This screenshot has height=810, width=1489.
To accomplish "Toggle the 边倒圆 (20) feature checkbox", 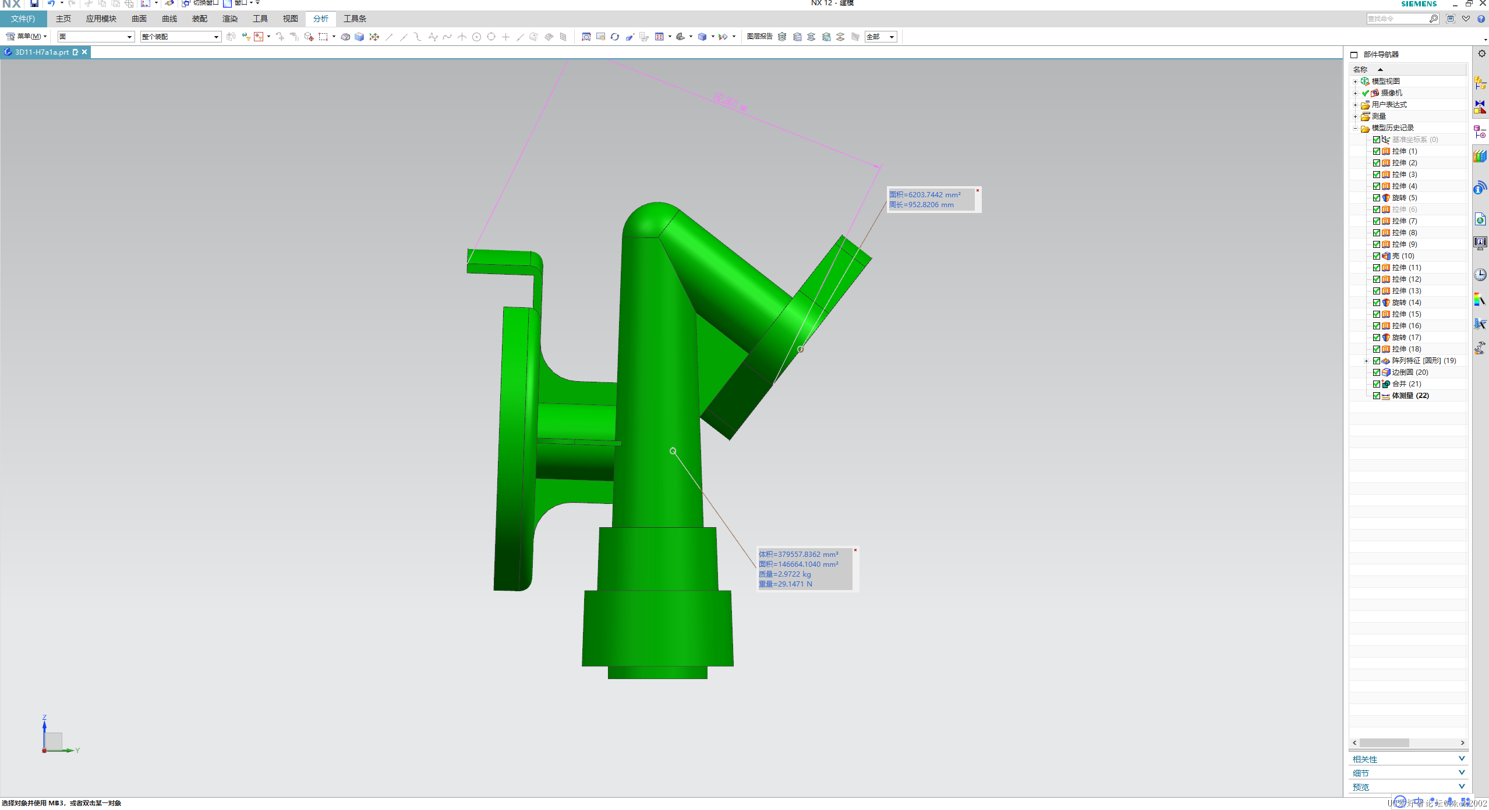I will [x=1377, y=372].
